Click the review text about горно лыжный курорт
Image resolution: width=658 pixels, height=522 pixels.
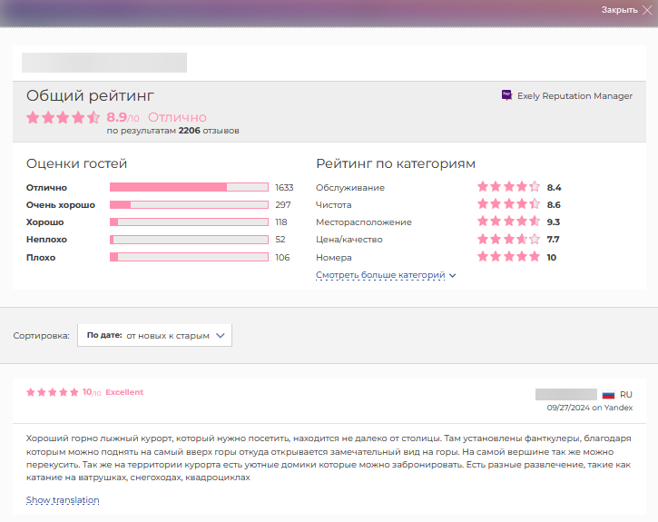click(x=329, y=458)
